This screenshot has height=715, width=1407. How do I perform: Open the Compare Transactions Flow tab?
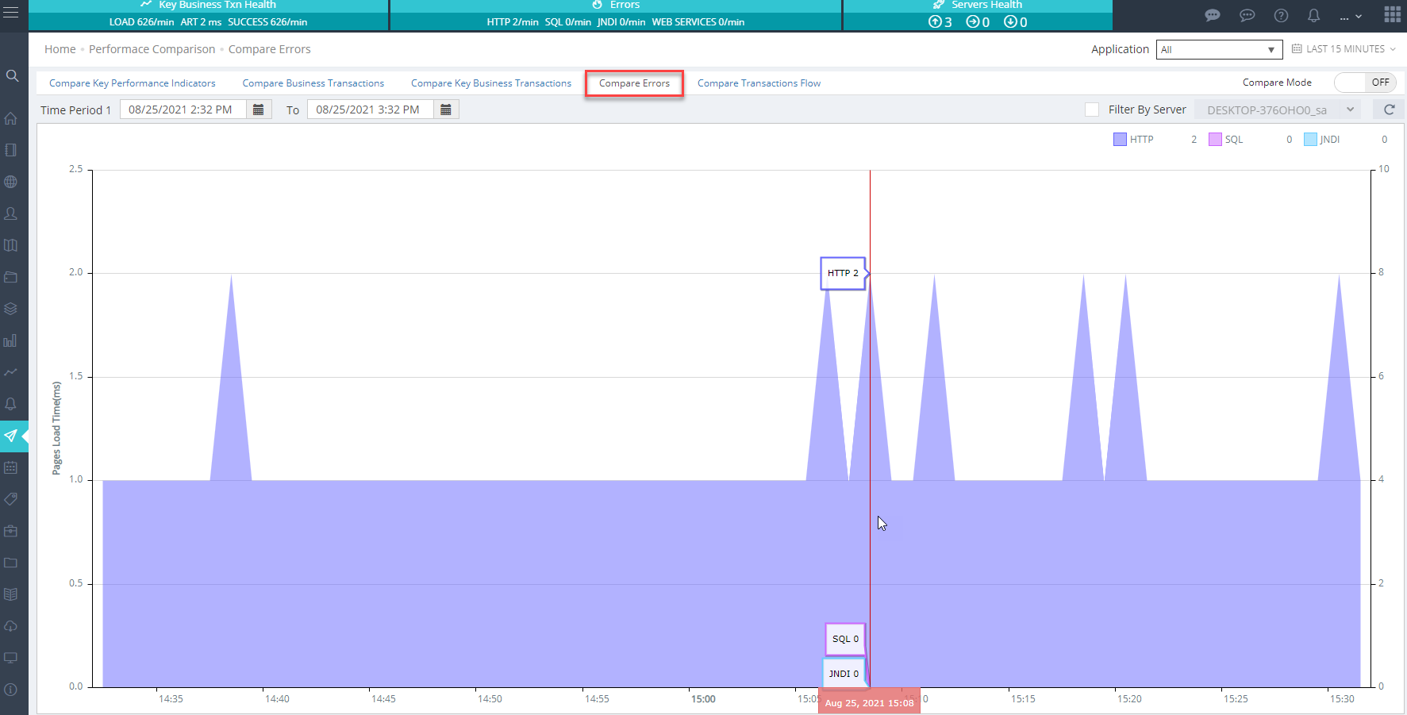pyautogui.click(x=759, y=83)
